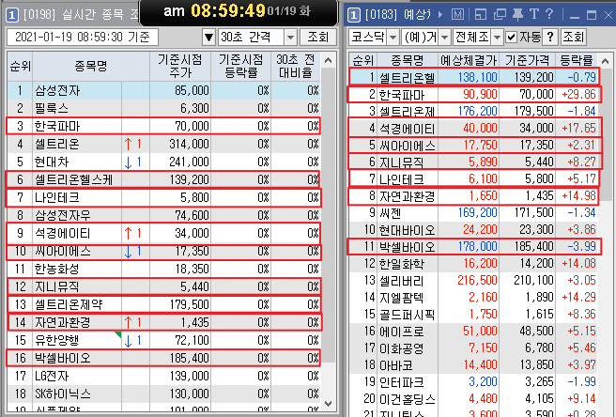Select 한국파마 in the left table
The height and width of the screenshot is (417, 616).
[x=163, y=126]
